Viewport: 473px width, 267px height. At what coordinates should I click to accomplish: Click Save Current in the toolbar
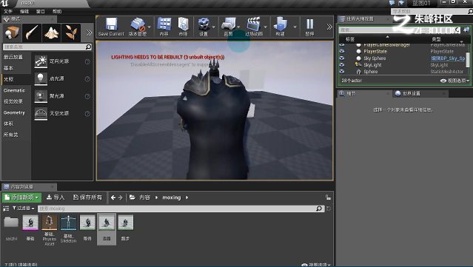point(111,27)
